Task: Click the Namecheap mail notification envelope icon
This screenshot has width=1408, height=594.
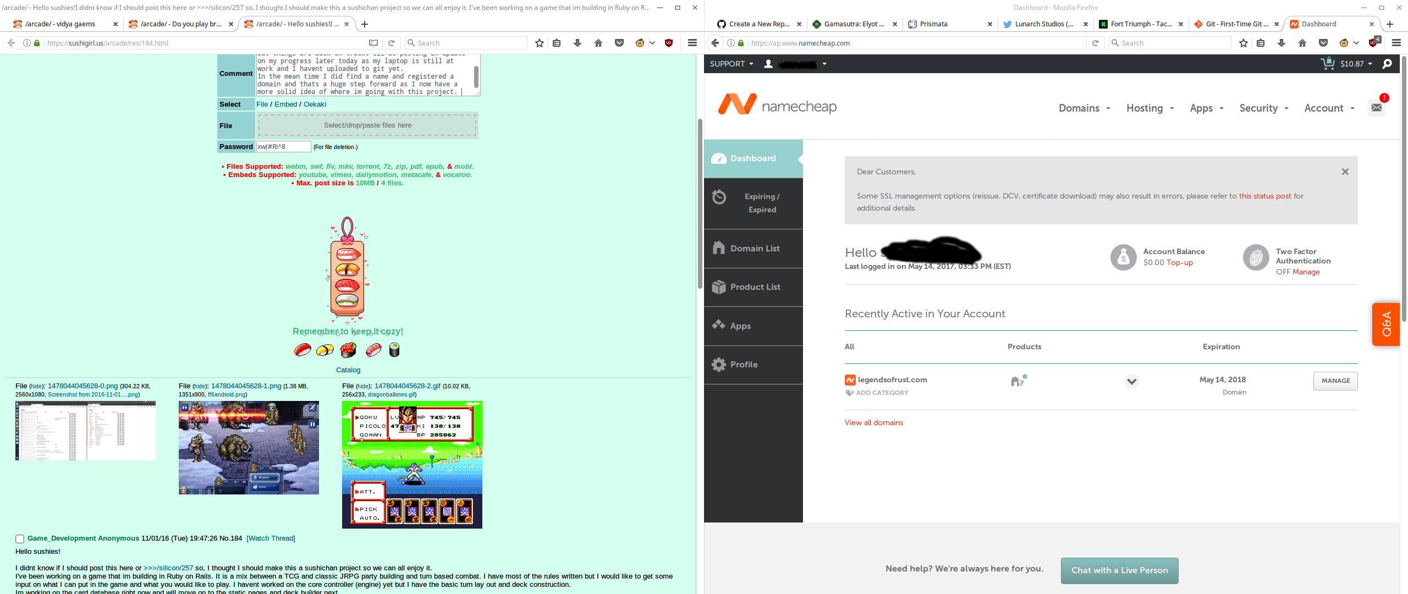Action: point(1376,108)
